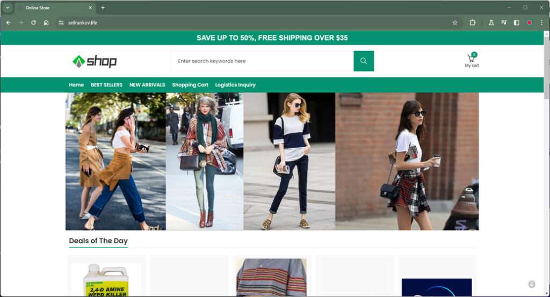This screenshot has width=550, height=297.
Task: Open the Home menu item
Action: (x=76, y=85)
